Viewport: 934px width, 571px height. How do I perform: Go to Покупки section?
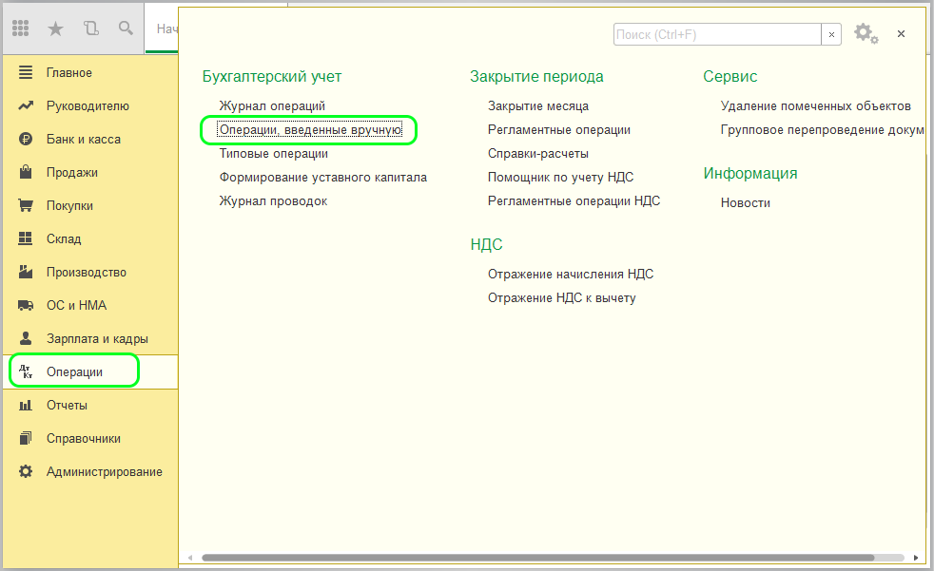pyautogui.click(x=69, y=206)
